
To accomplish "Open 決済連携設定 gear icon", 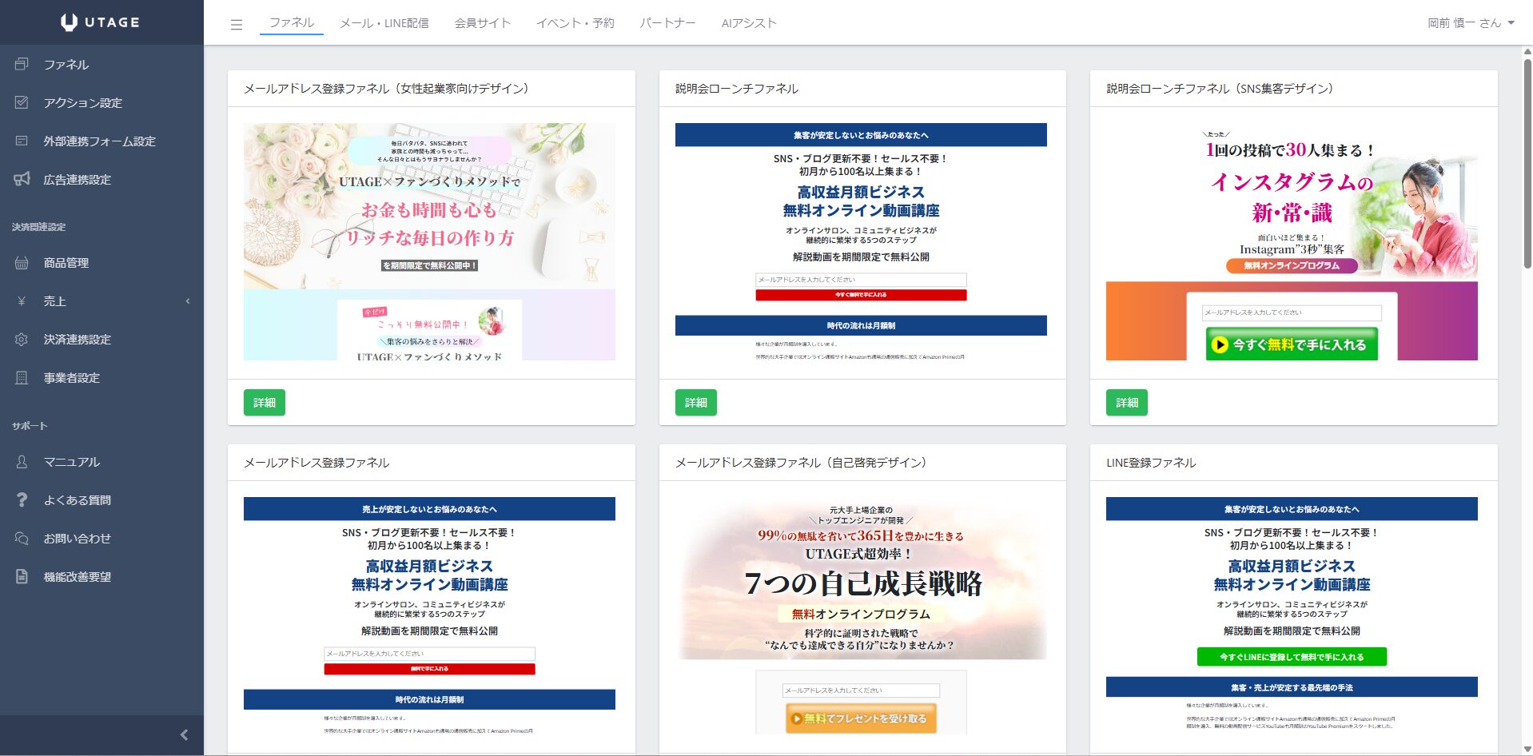I will click(22, 339).
